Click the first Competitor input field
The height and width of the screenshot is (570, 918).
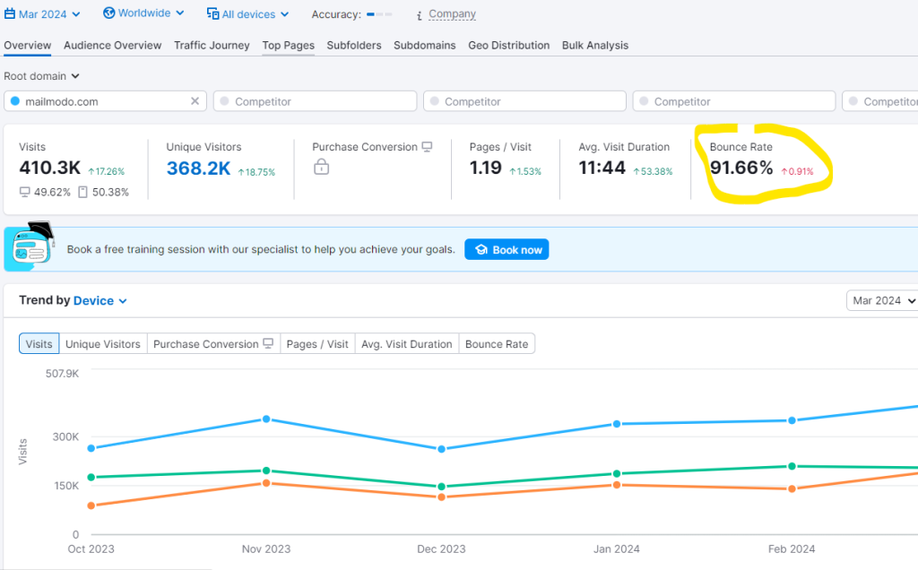[x=315, y=101]
